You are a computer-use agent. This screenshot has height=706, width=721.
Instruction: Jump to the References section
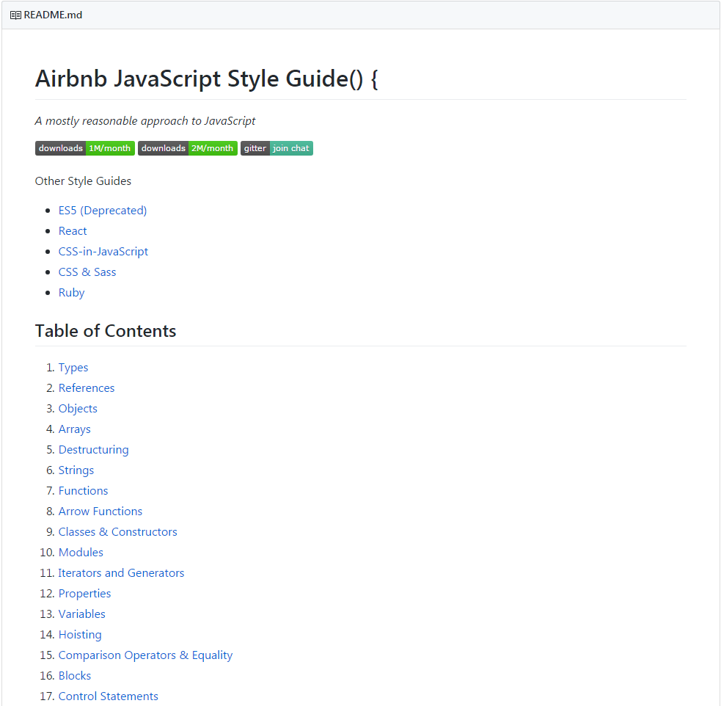tap(87, 388)
